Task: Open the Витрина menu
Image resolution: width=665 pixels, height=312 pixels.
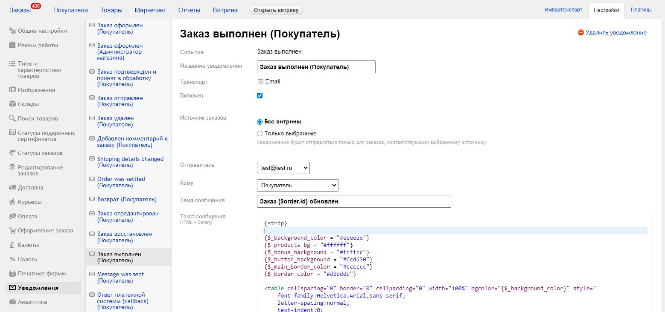Action: point(225,10)
